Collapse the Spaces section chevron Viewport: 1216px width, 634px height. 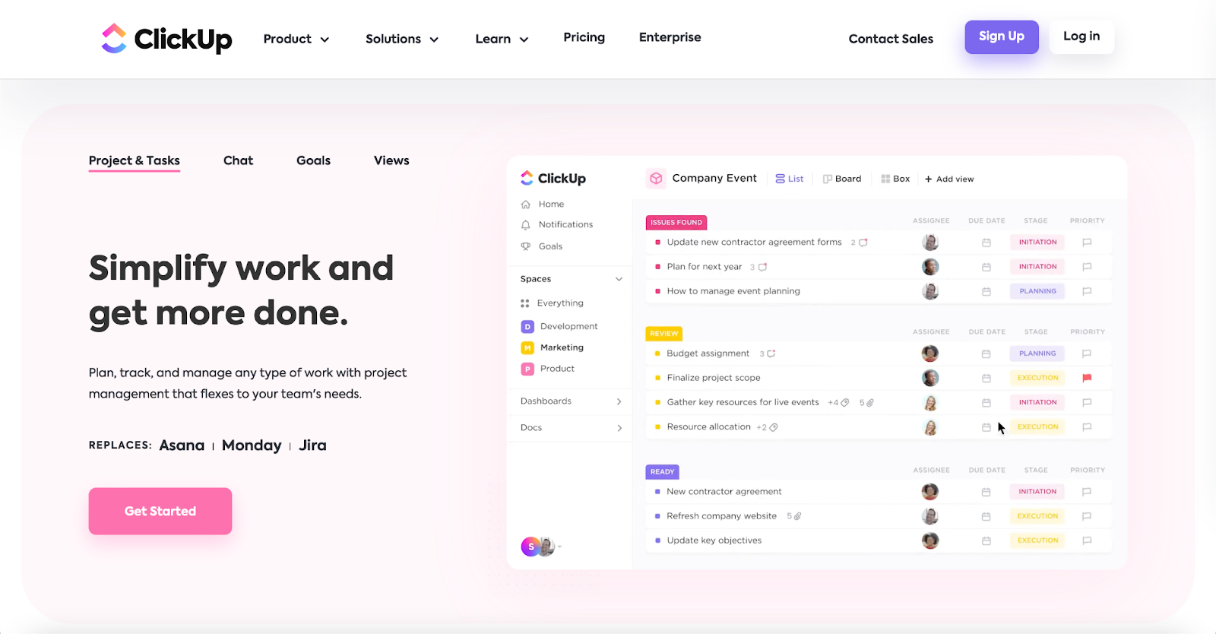pyautogui.click(x=619, y=279)
